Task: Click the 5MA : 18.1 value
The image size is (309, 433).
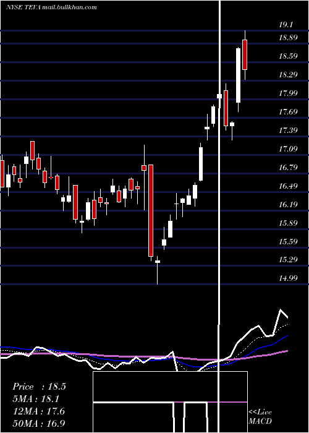Action: 36,399
